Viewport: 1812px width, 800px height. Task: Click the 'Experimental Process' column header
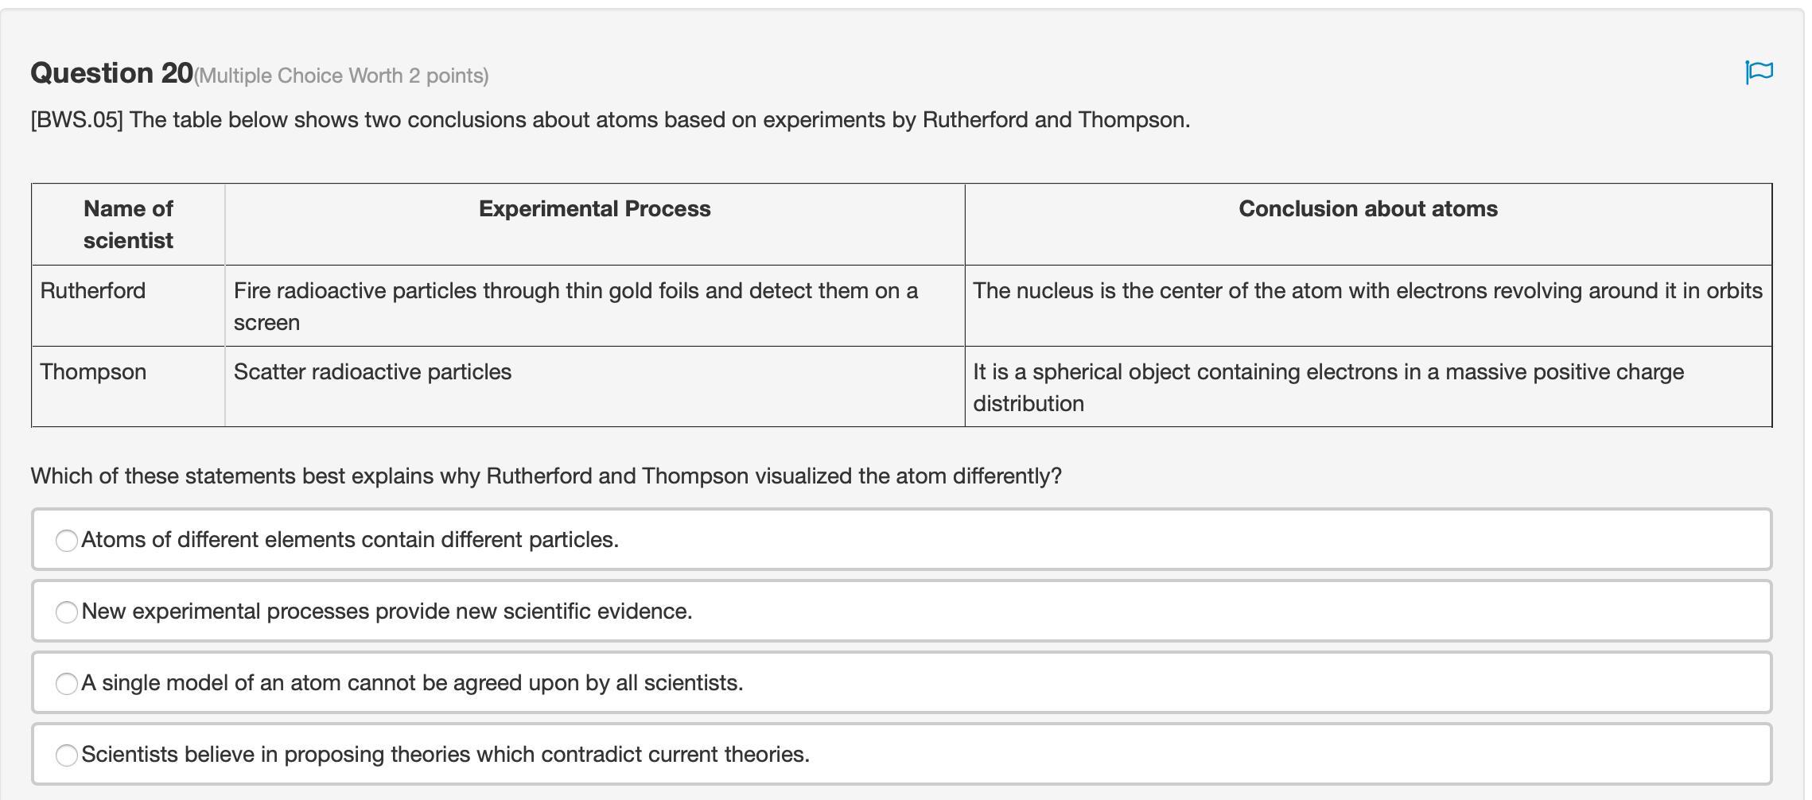pos(594,209)
